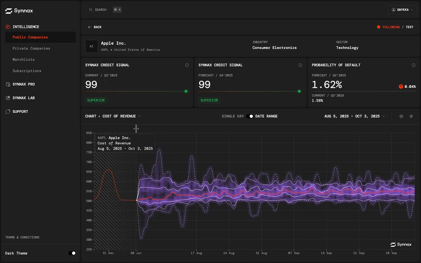Screen dimensions: 421x263
Task: Open chart settings gear icon
Action: pos(411,116)
